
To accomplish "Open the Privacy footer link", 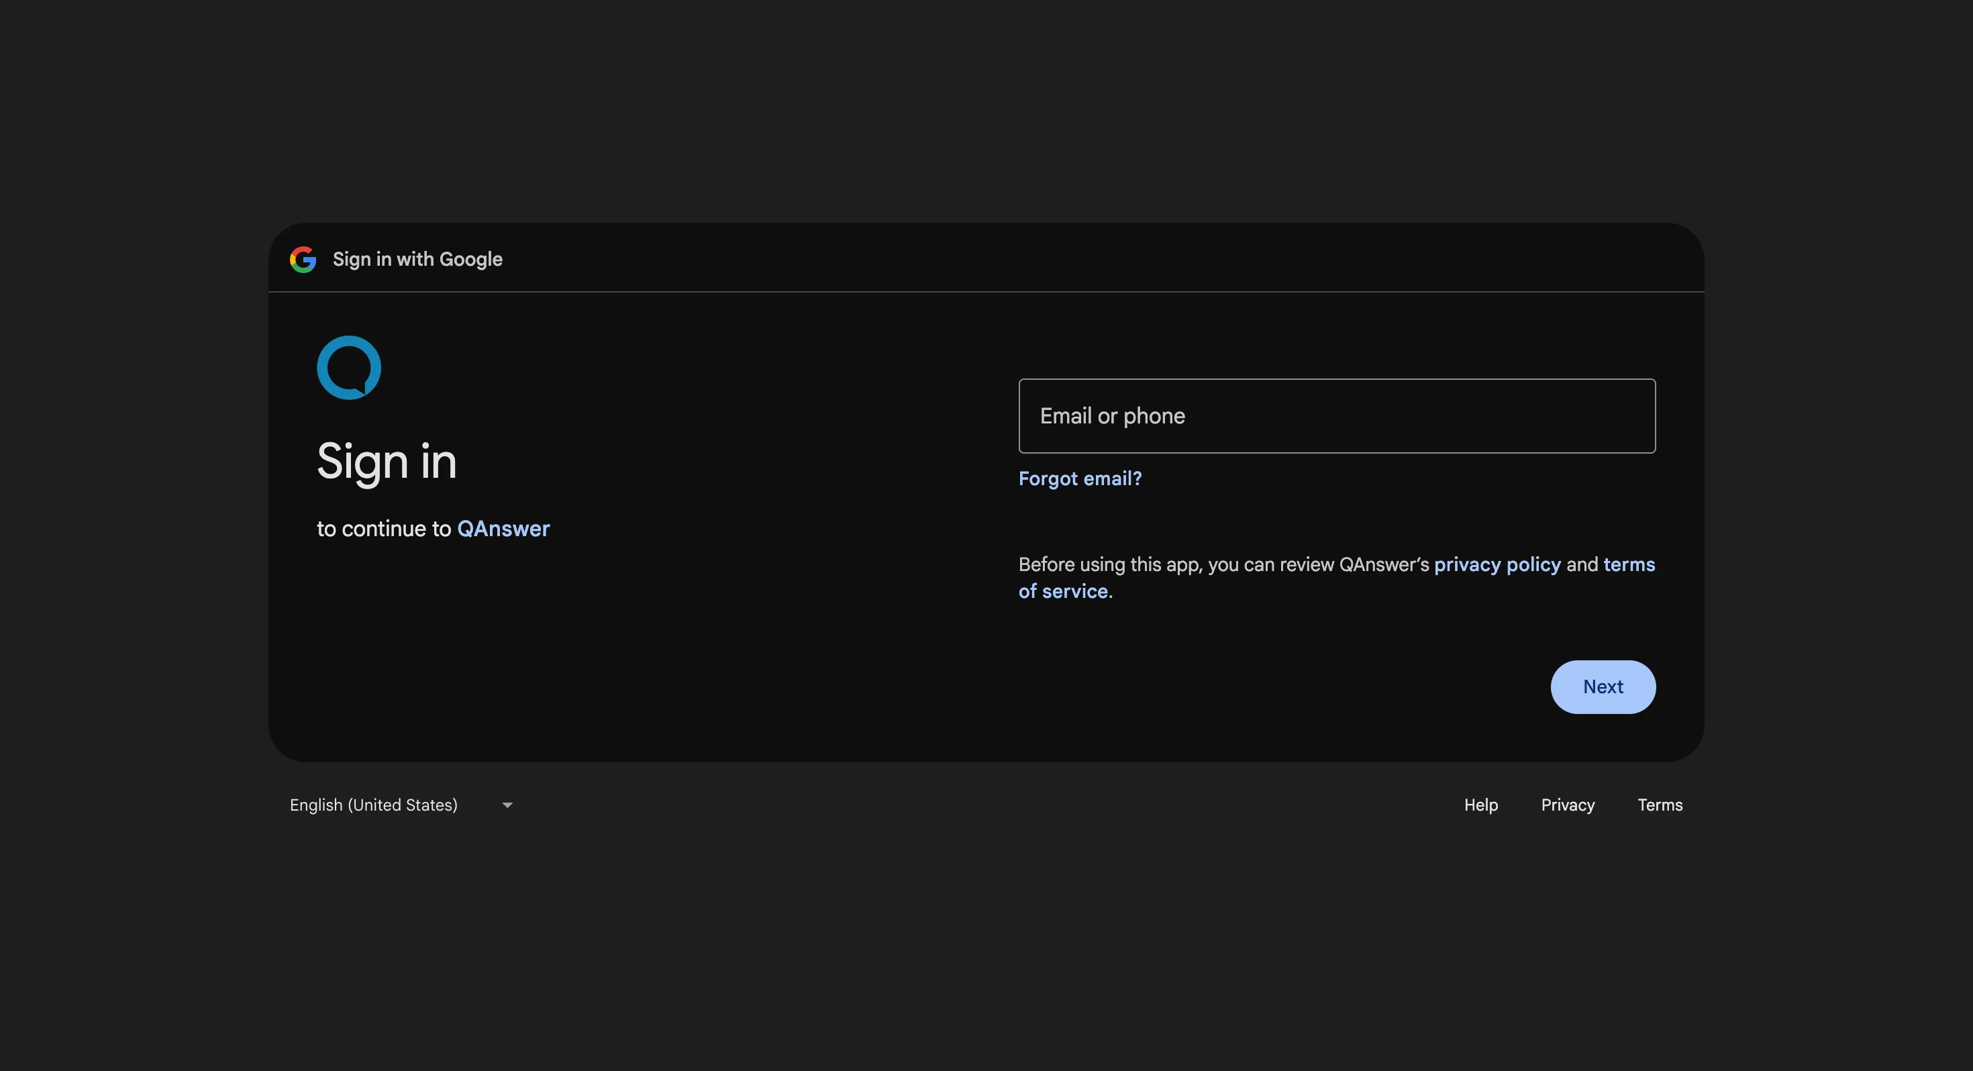I will tap(1568, 805).
